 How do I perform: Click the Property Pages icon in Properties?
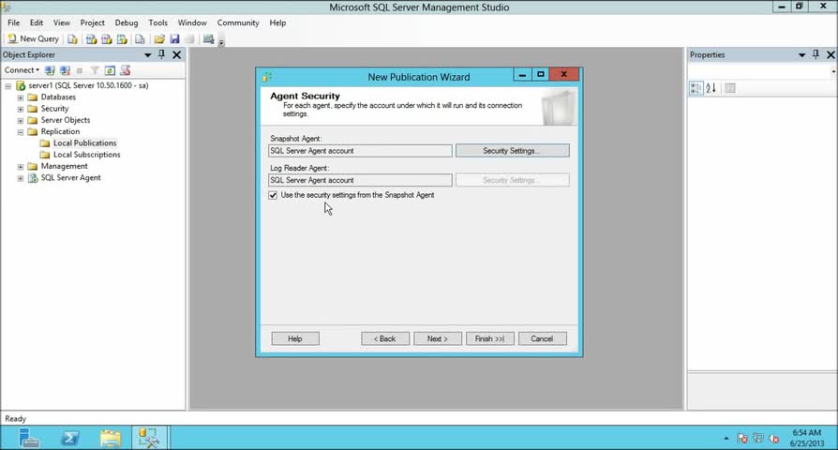(730, 88)
